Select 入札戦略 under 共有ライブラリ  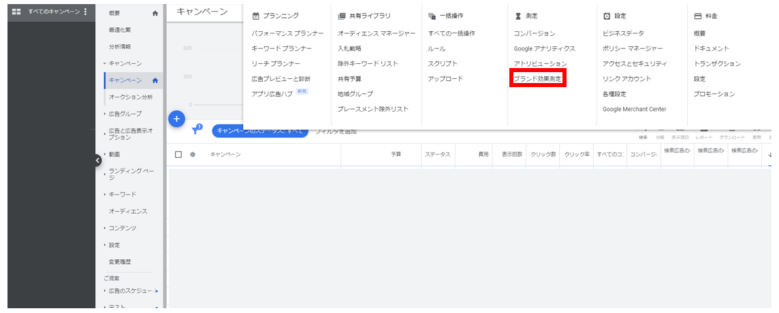click(x=350, y=49)
